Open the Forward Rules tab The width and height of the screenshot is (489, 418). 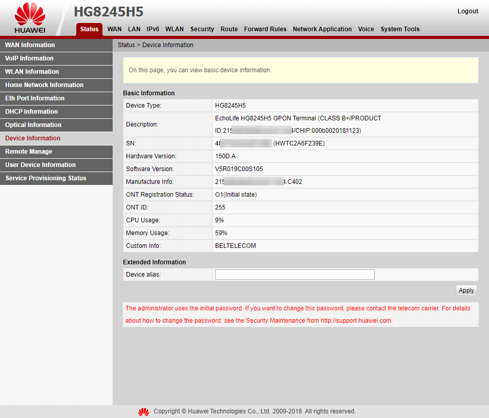pyautogui.click(x=265, y=29)
